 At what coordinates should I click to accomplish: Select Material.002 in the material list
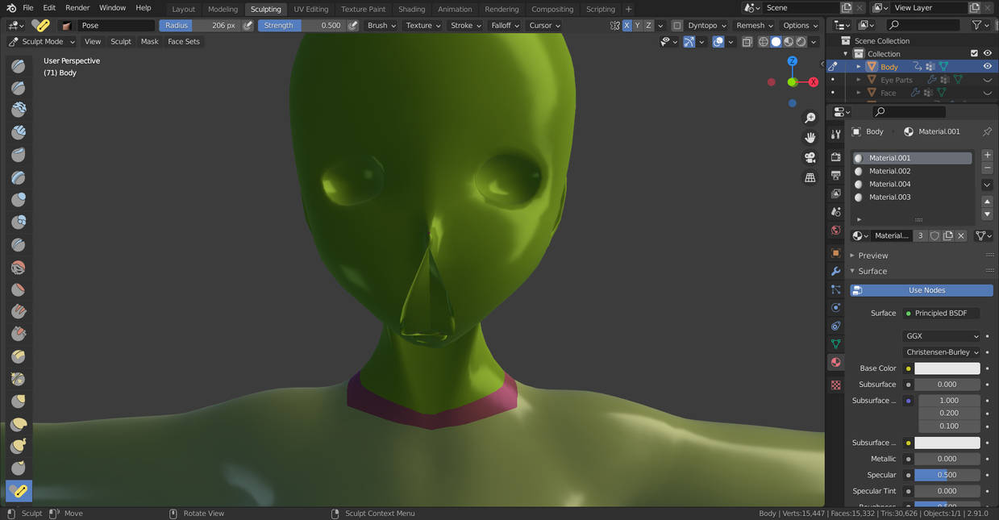[x=912, y=171]
